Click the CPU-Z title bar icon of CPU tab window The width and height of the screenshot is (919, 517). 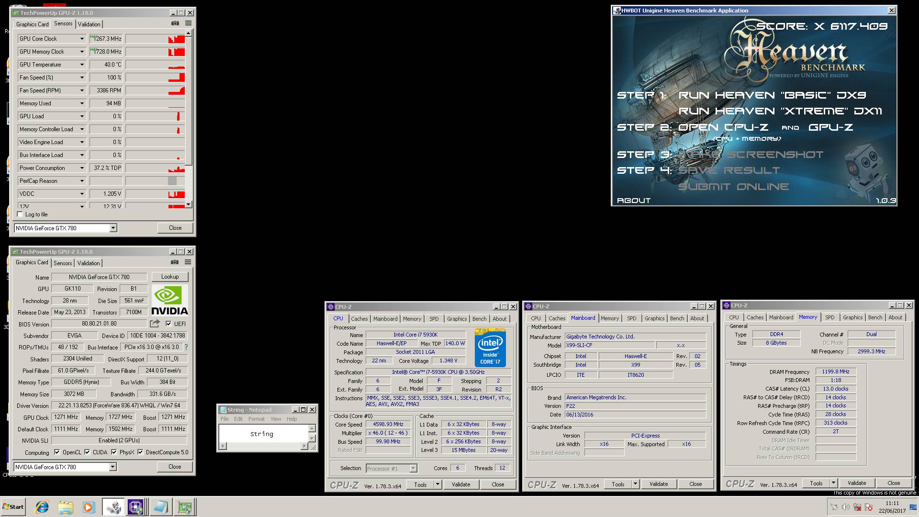[330, 307]
